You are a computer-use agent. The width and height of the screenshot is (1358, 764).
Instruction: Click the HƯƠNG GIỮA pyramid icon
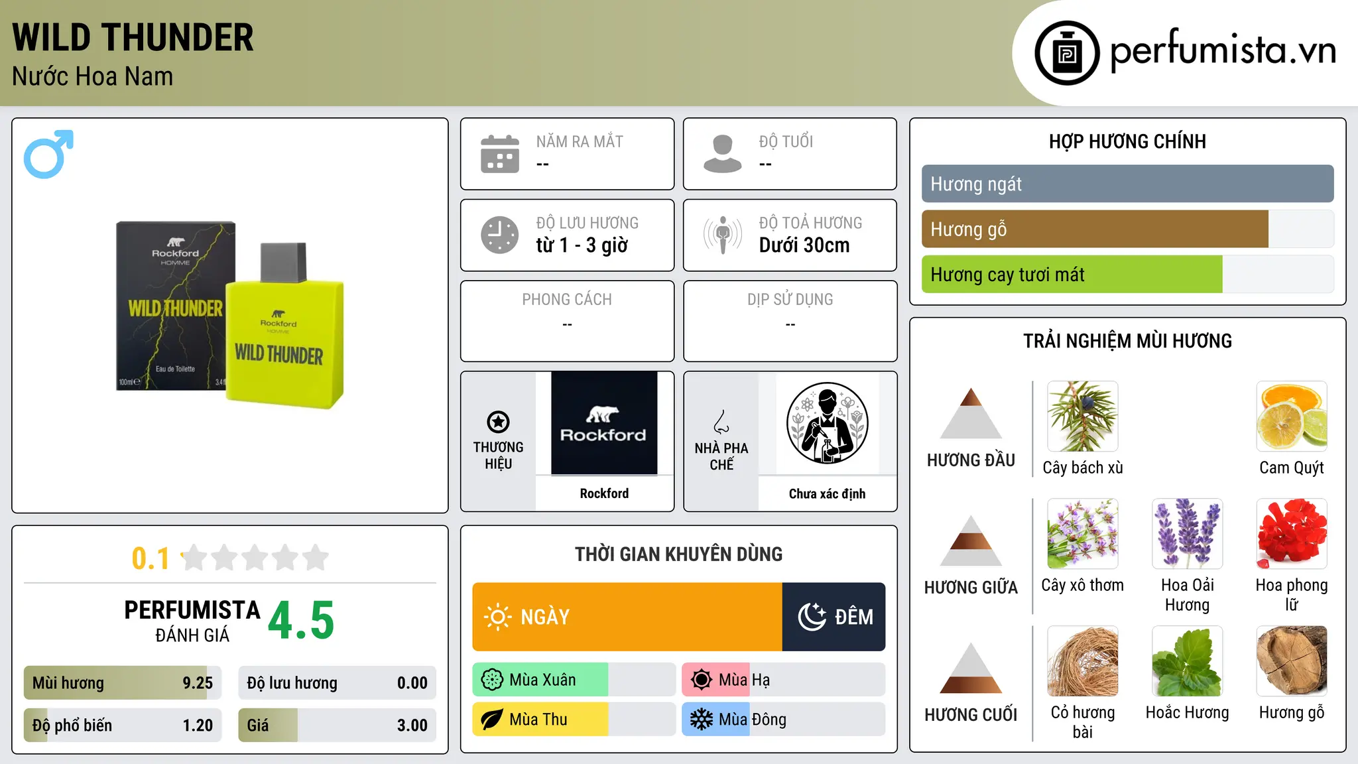coord(971,541)
